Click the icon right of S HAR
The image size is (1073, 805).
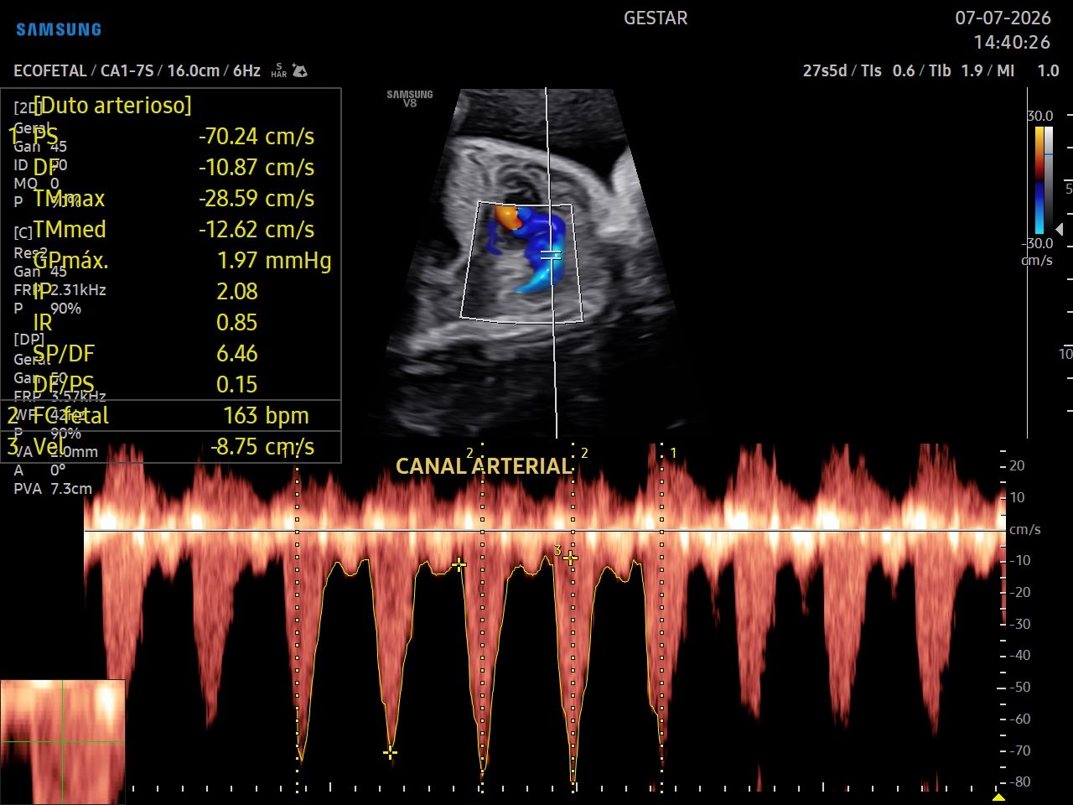299,71
